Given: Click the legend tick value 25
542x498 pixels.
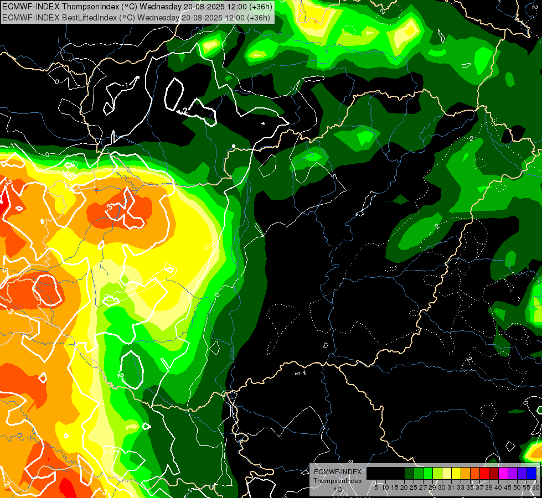Looking at the screenshot, I should tap(414, 487).
